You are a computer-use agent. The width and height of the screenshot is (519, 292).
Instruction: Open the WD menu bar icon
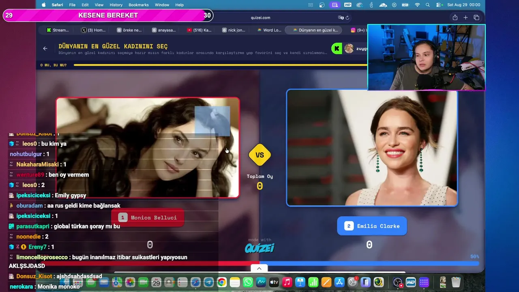point(347,5)
